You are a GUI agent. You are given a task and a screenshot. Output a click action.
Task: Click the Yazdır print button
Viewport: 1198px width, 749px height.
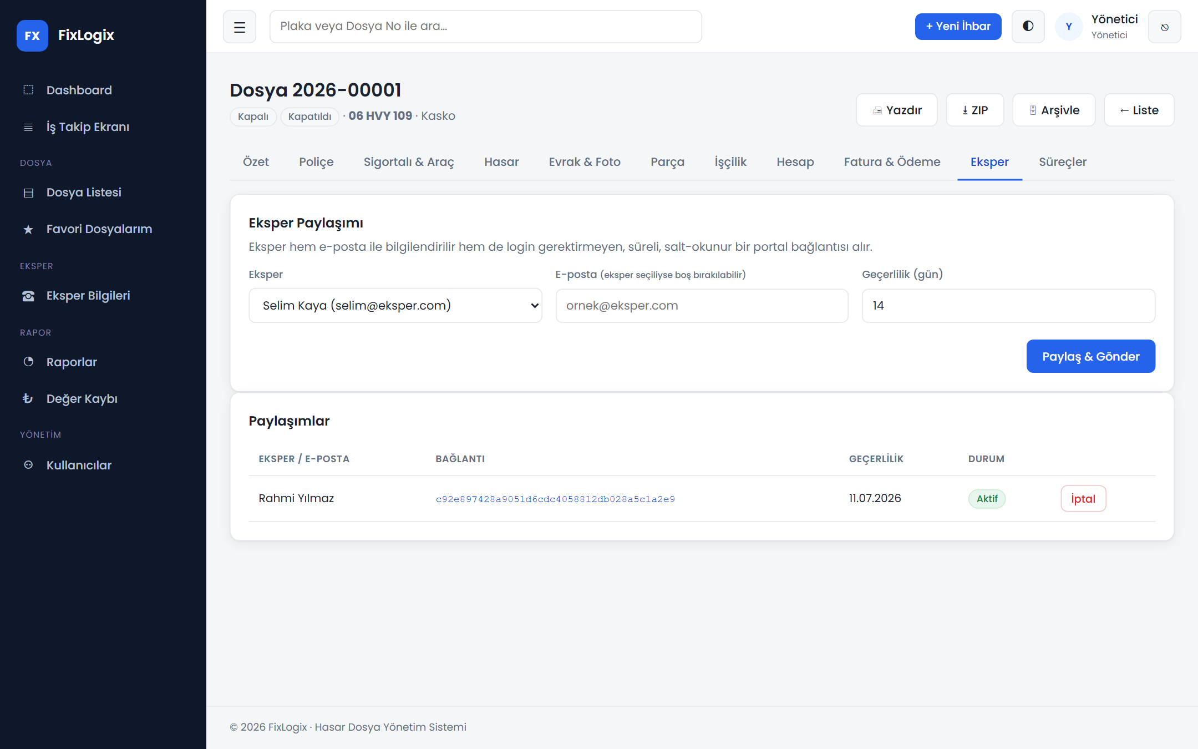[x=897, y=110]
